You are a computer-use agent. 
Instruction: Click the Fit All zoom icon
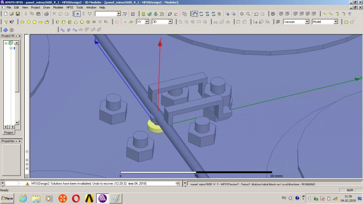click(242, 14)
